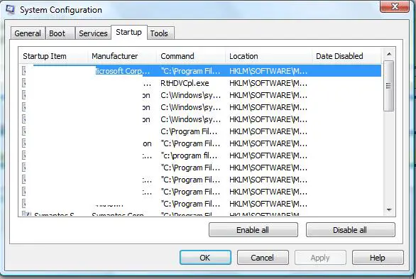Viewport: 416px width, 279px height.
Task: Click the highlighted Microsoft Corp manufacturer cell
Action: click(x=122, y=71)
